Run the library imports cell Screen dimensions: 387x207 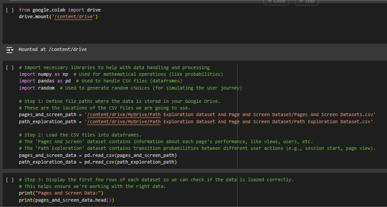(x=10, y=67)
